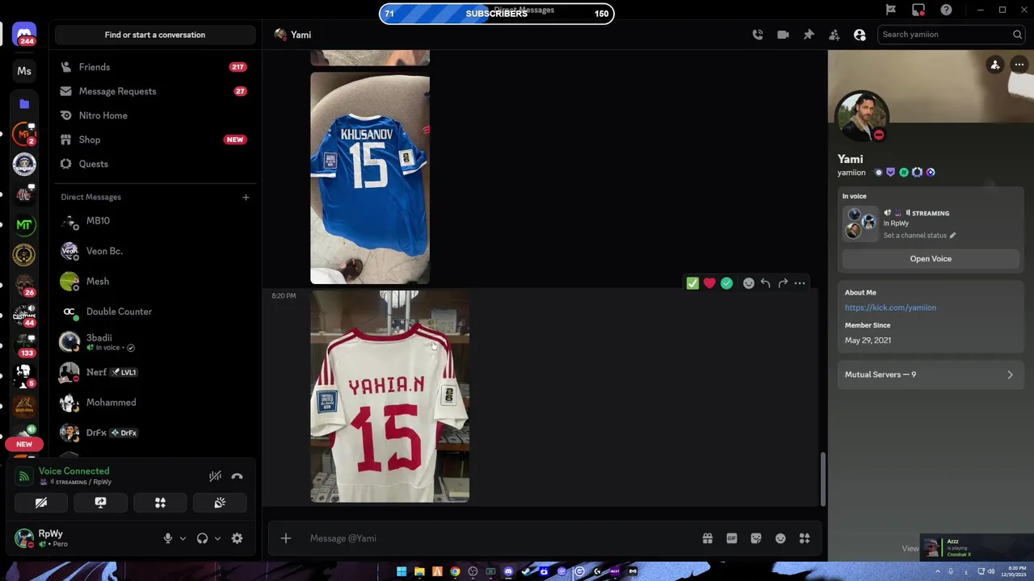This screenshot has width=1034, height=581.
Task: Open the soundboard in the voice panel
Action: pyautogui.click(x=220, y=503)
